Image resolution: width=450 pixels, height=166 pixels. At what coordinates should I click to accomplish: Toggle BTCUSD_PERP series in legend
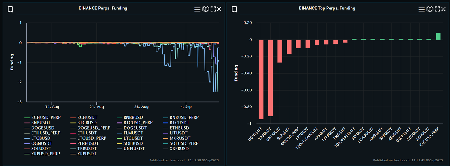(x=134, y=122)
